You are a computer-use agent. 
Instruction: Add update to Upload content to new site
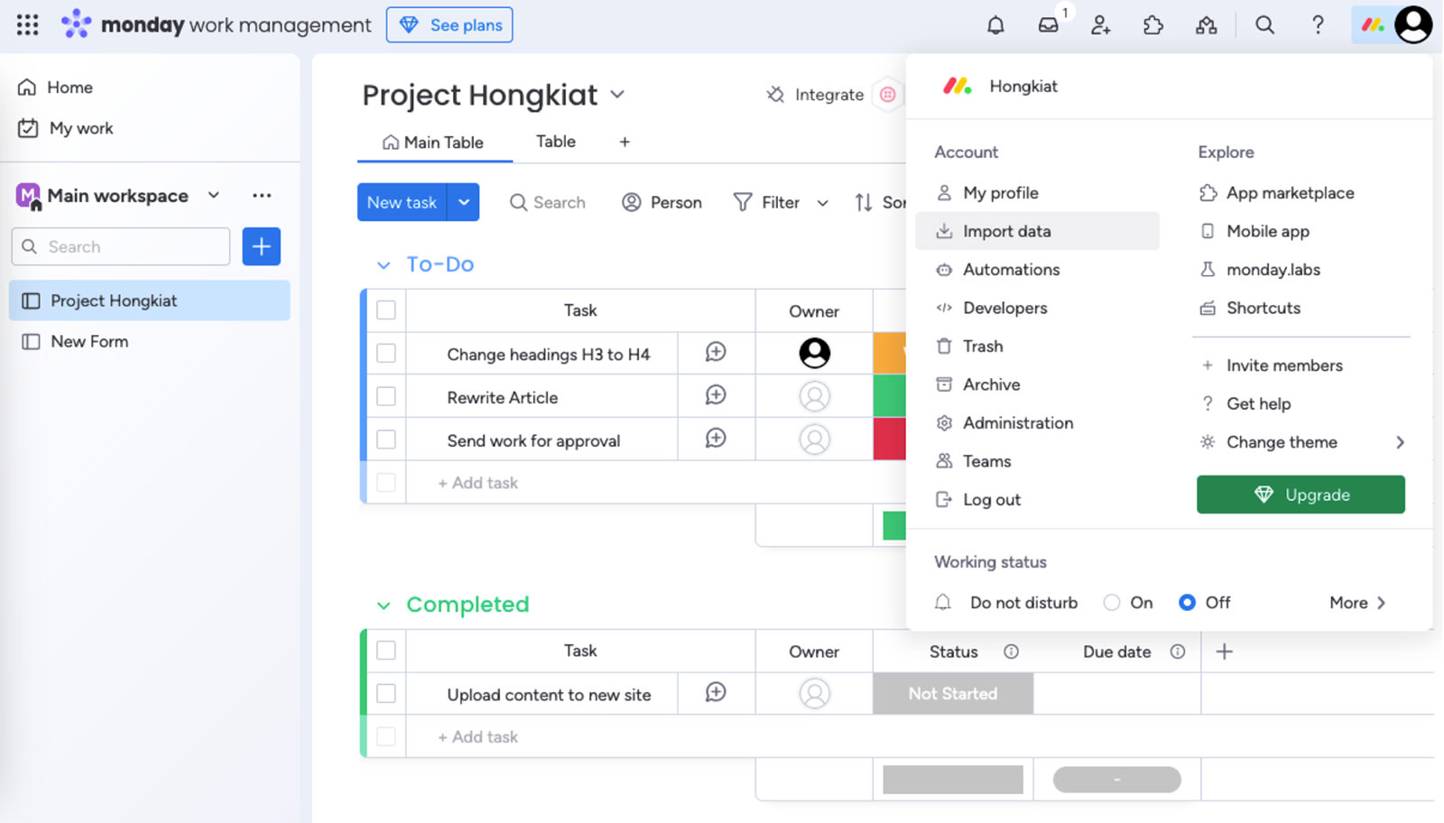716,692
